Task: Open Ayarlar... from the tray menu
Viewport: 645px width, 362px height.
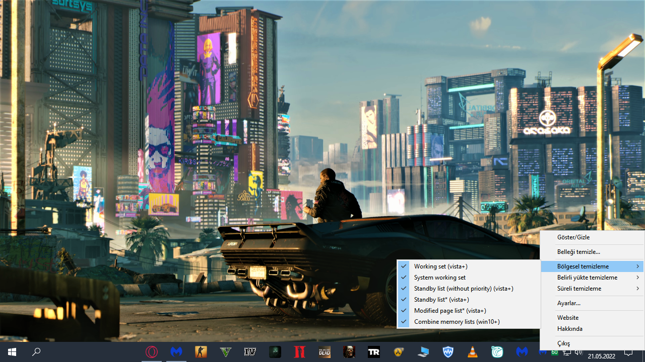Action: tap(592, 303)
